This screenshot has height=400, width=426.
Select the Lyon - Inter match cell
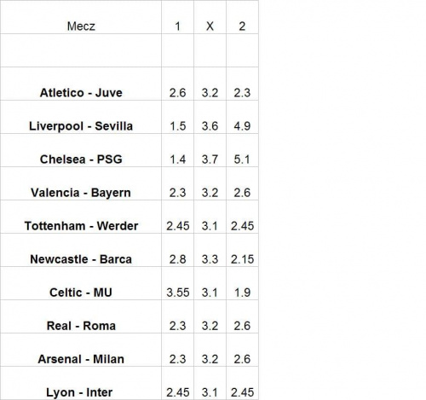point(81,383)
